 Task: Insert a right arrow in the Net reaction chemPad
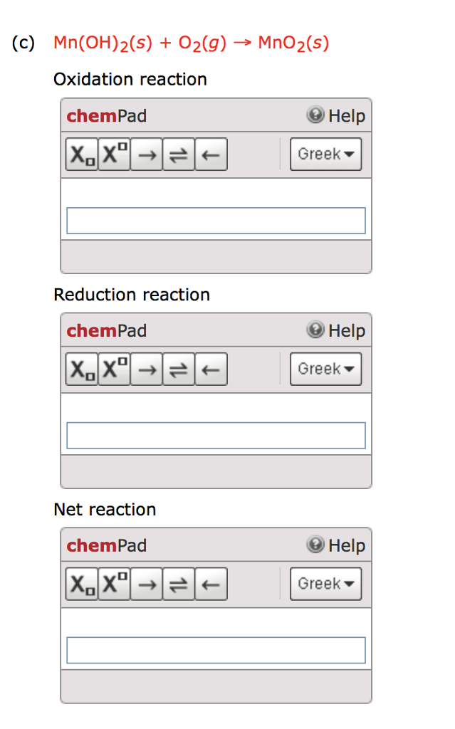pyautogui.click(x=146, y=584)
